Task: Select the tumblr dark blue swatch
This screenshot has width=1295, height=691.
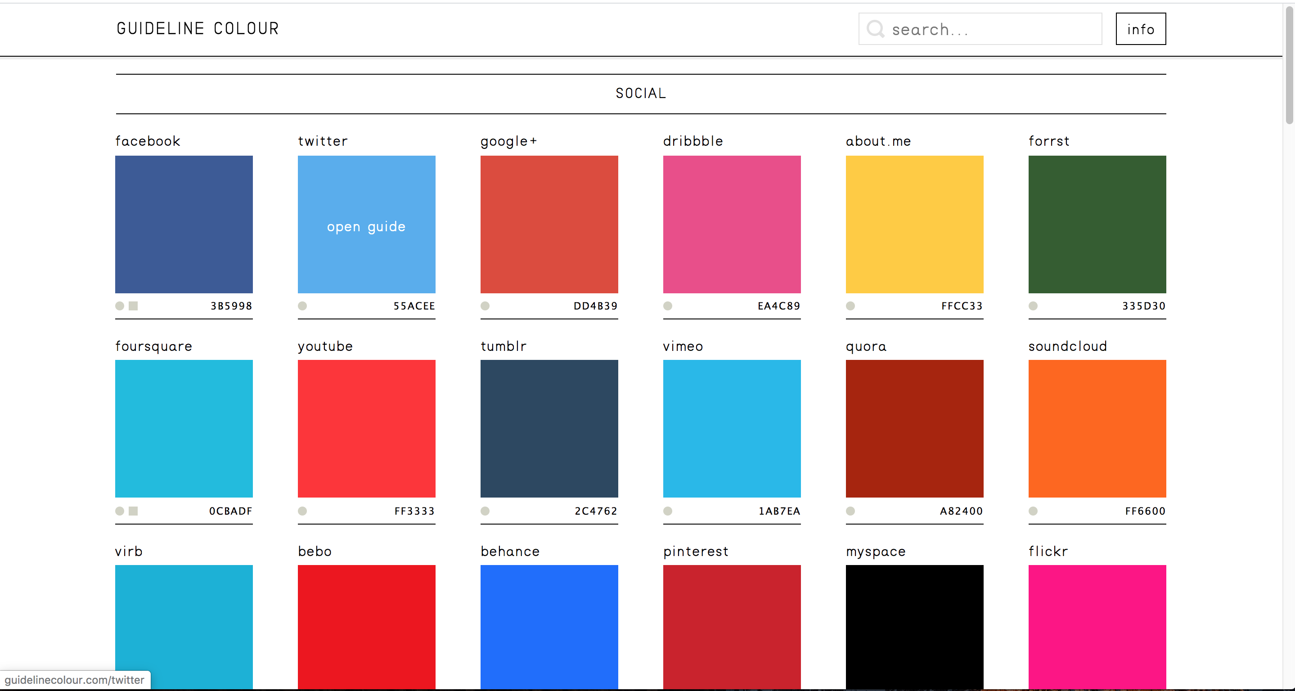Action: [549, 429]
